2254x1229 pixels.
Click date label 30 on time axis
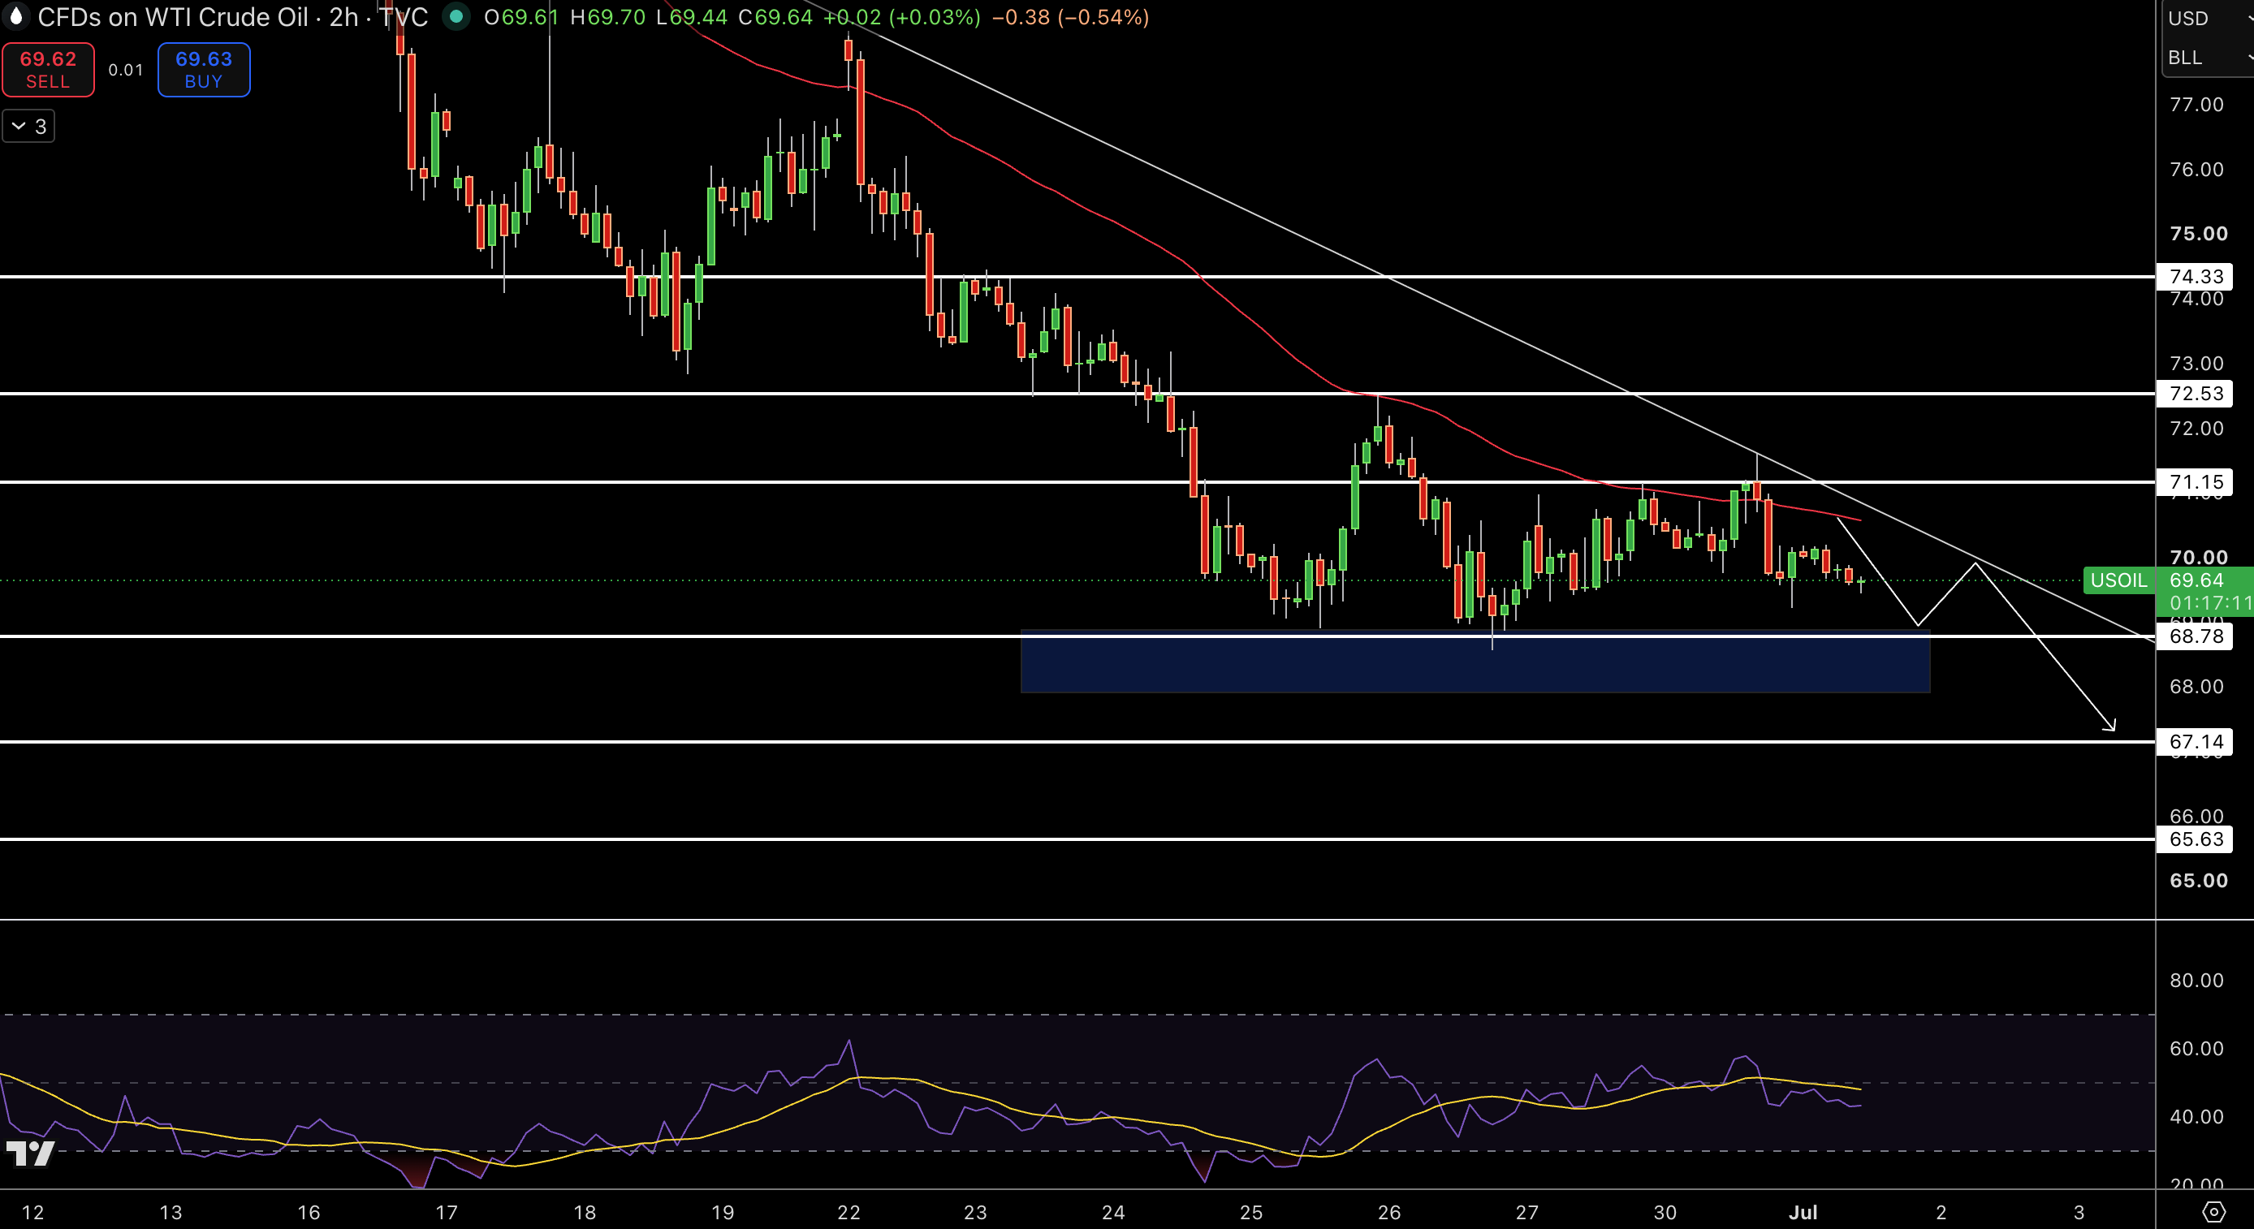(x=1665, y=1213)
